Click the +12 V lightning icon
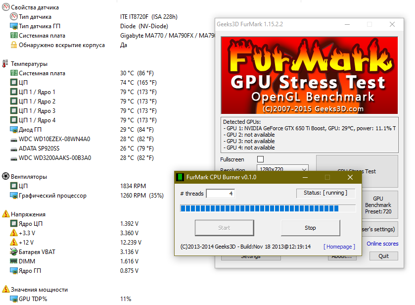415x305 pixels. tap(14, 242)
